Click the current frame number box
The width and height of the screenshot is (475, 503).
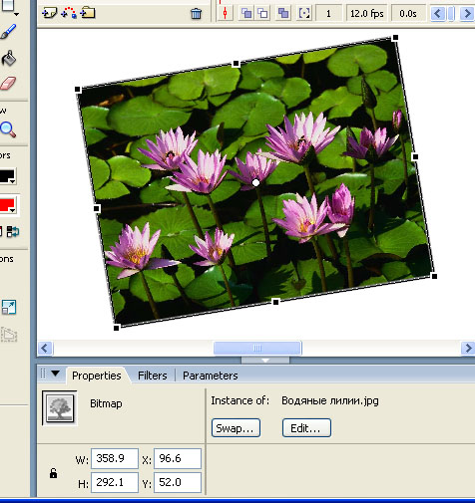[328, 13]
